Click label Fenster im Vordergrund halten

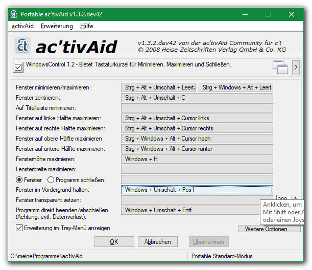(x=53, y=190)
